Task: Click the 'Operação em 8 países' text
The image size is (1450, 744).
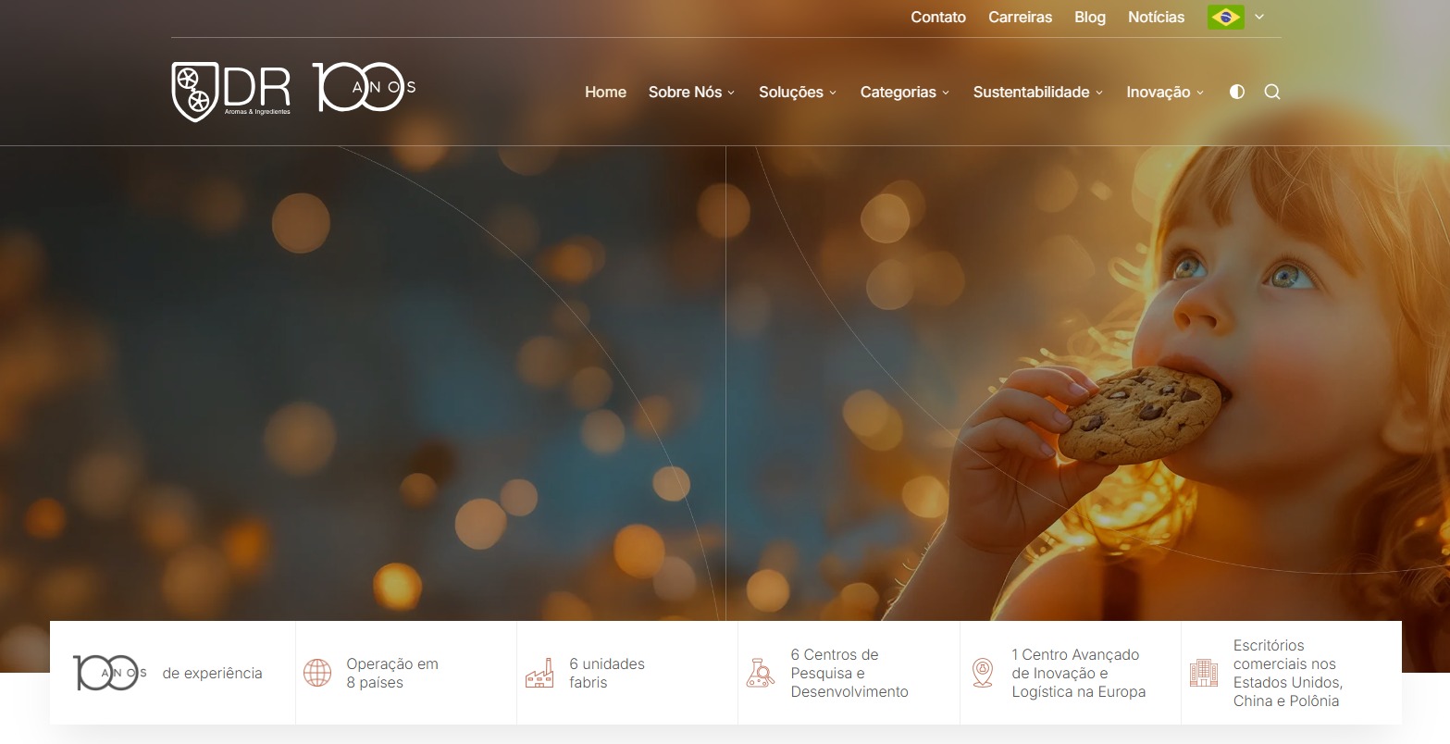Action: pos(392,673)
